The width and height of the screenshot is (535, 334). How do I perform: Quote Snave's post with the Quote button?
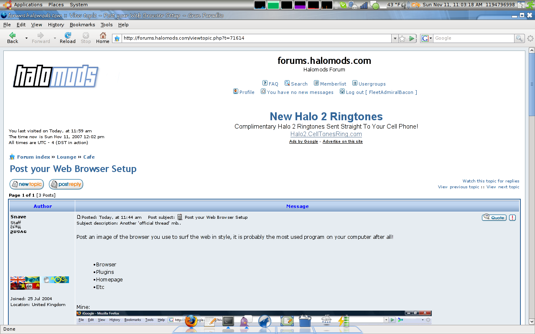494,218
